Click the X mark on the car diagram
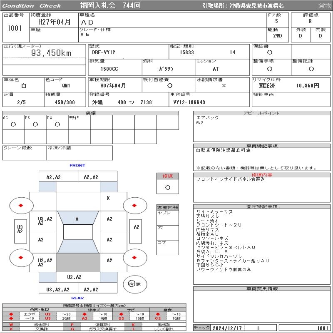The width and height of the screenshot is (333, 333). point(108,198)
